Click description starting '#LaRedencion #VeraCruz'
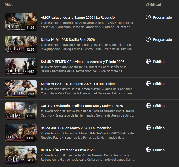The width and height of the screenshot is (179, 167). click(87, 91)
